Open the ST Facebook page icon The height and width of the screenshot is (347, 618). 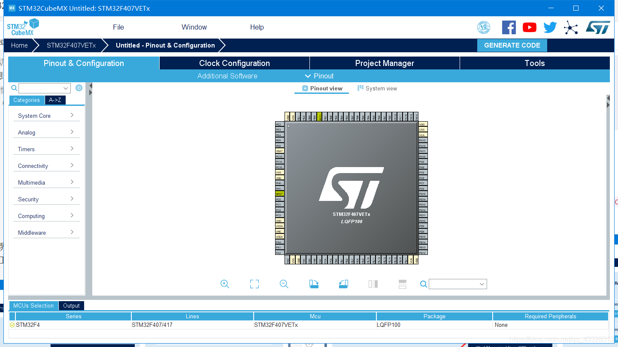tap(509, 27)
